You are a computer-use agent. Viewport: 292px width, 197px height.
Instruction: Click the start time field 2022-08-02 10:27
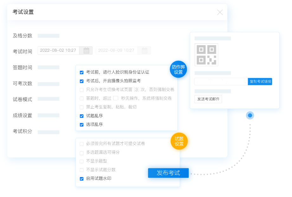[x=58, y=50]
